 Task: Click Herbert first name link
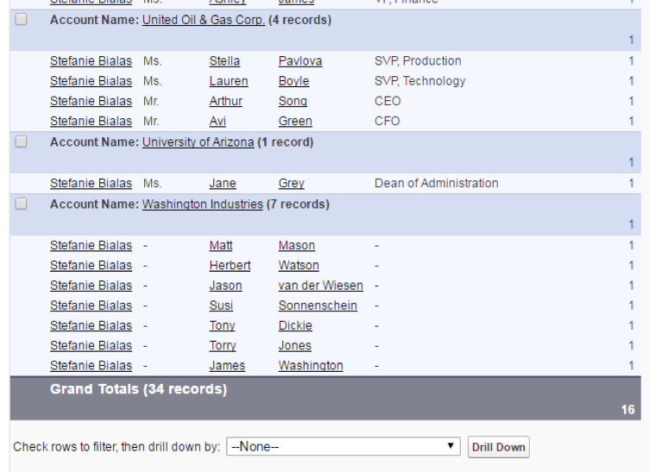(230, 265)
